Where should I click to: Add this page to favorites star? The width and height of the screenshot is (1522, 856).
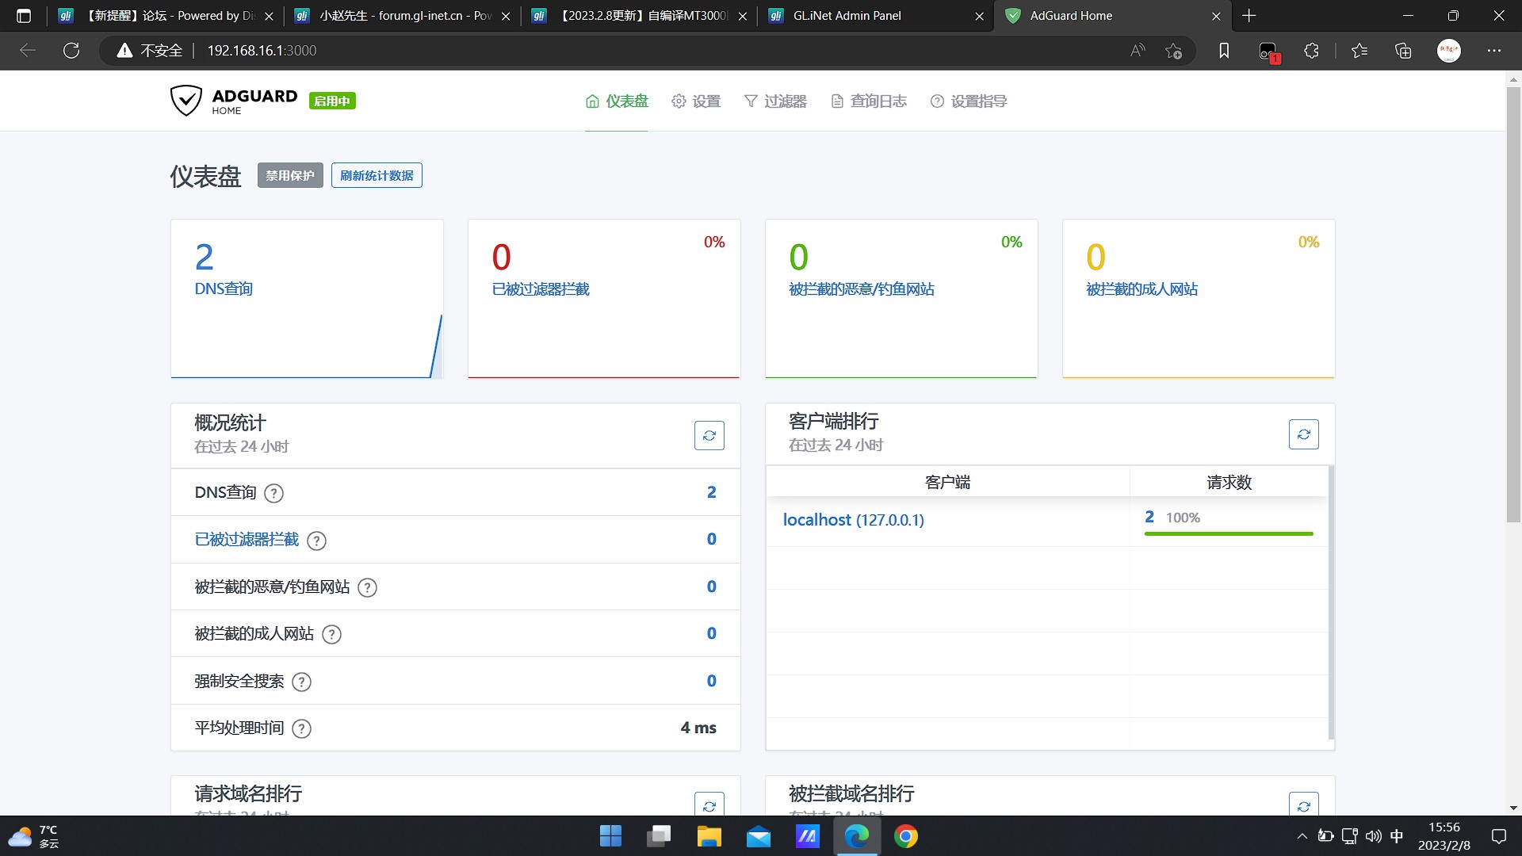coord(1173,51)
